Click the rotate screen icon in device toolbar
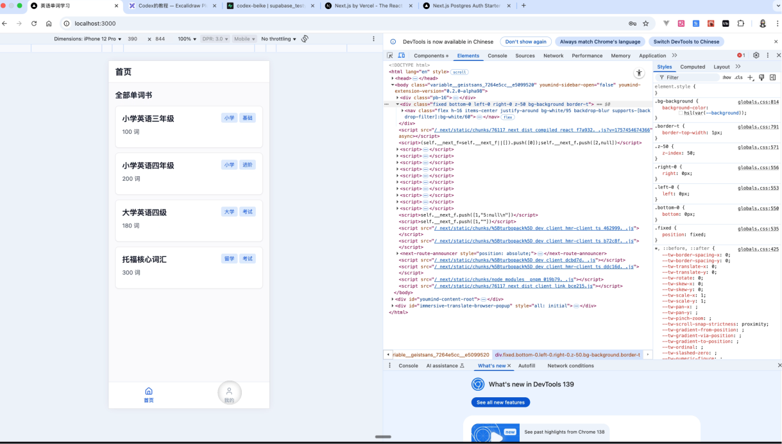Screen dimensions: 782x444 [x=305, y=39]
